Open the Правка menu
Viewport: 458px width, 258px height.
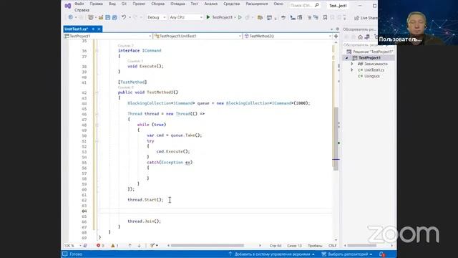point(96,4)
